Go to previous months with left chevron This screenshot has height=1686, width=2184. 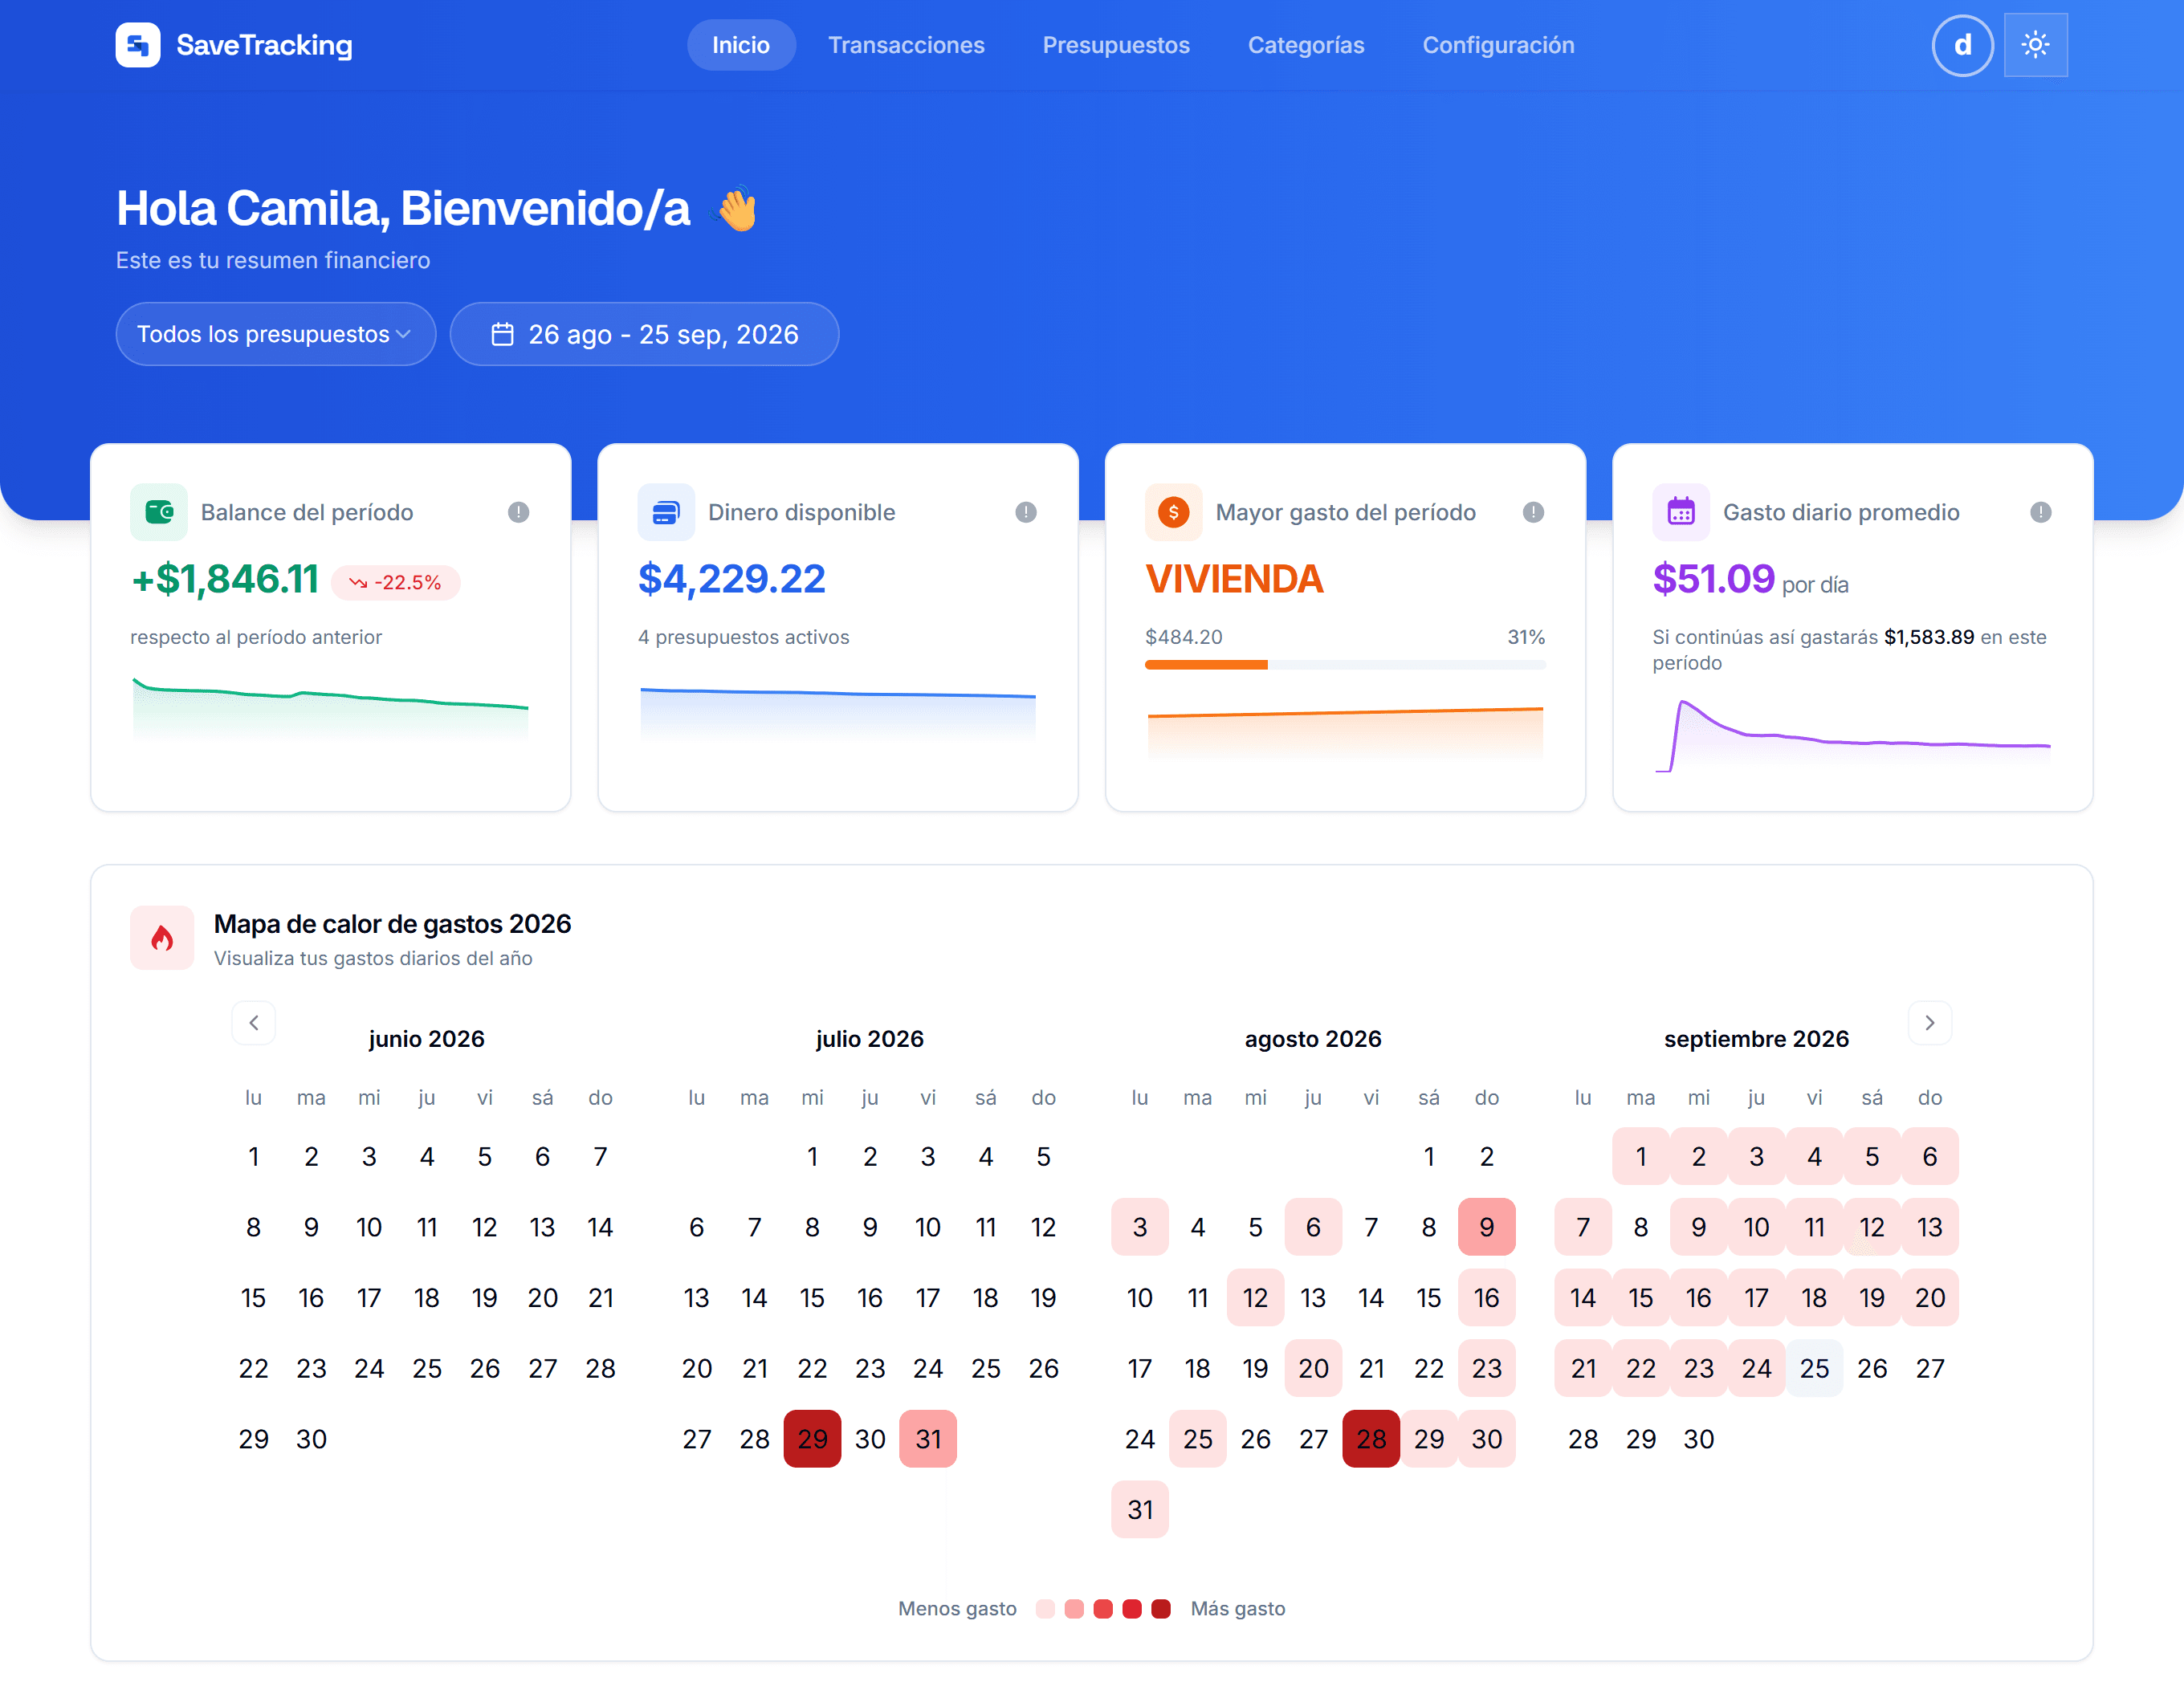(x=254, y=1022)
